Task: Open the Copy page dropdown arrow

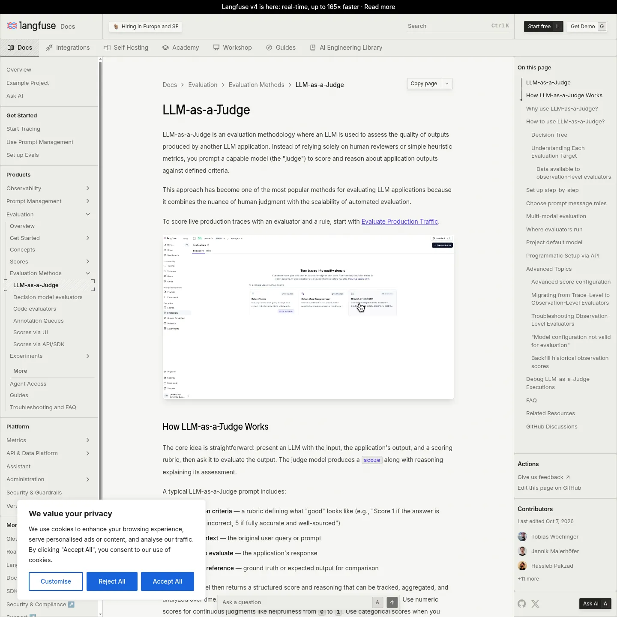Action: pyautogui.click(x=447, y=84)
